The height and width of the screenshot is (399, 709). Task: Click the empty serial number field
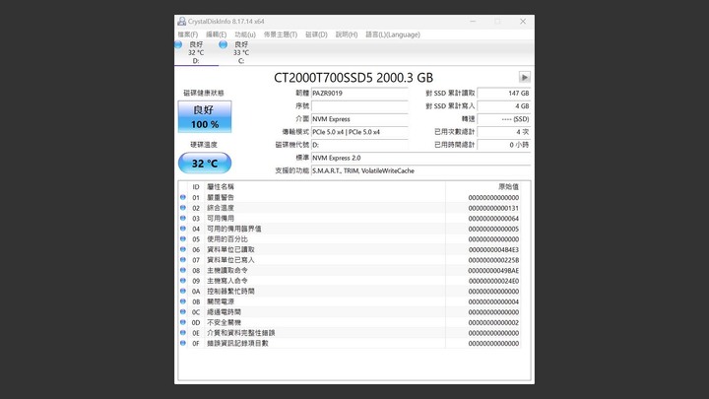pyautogui.click(x=359, y=105)
